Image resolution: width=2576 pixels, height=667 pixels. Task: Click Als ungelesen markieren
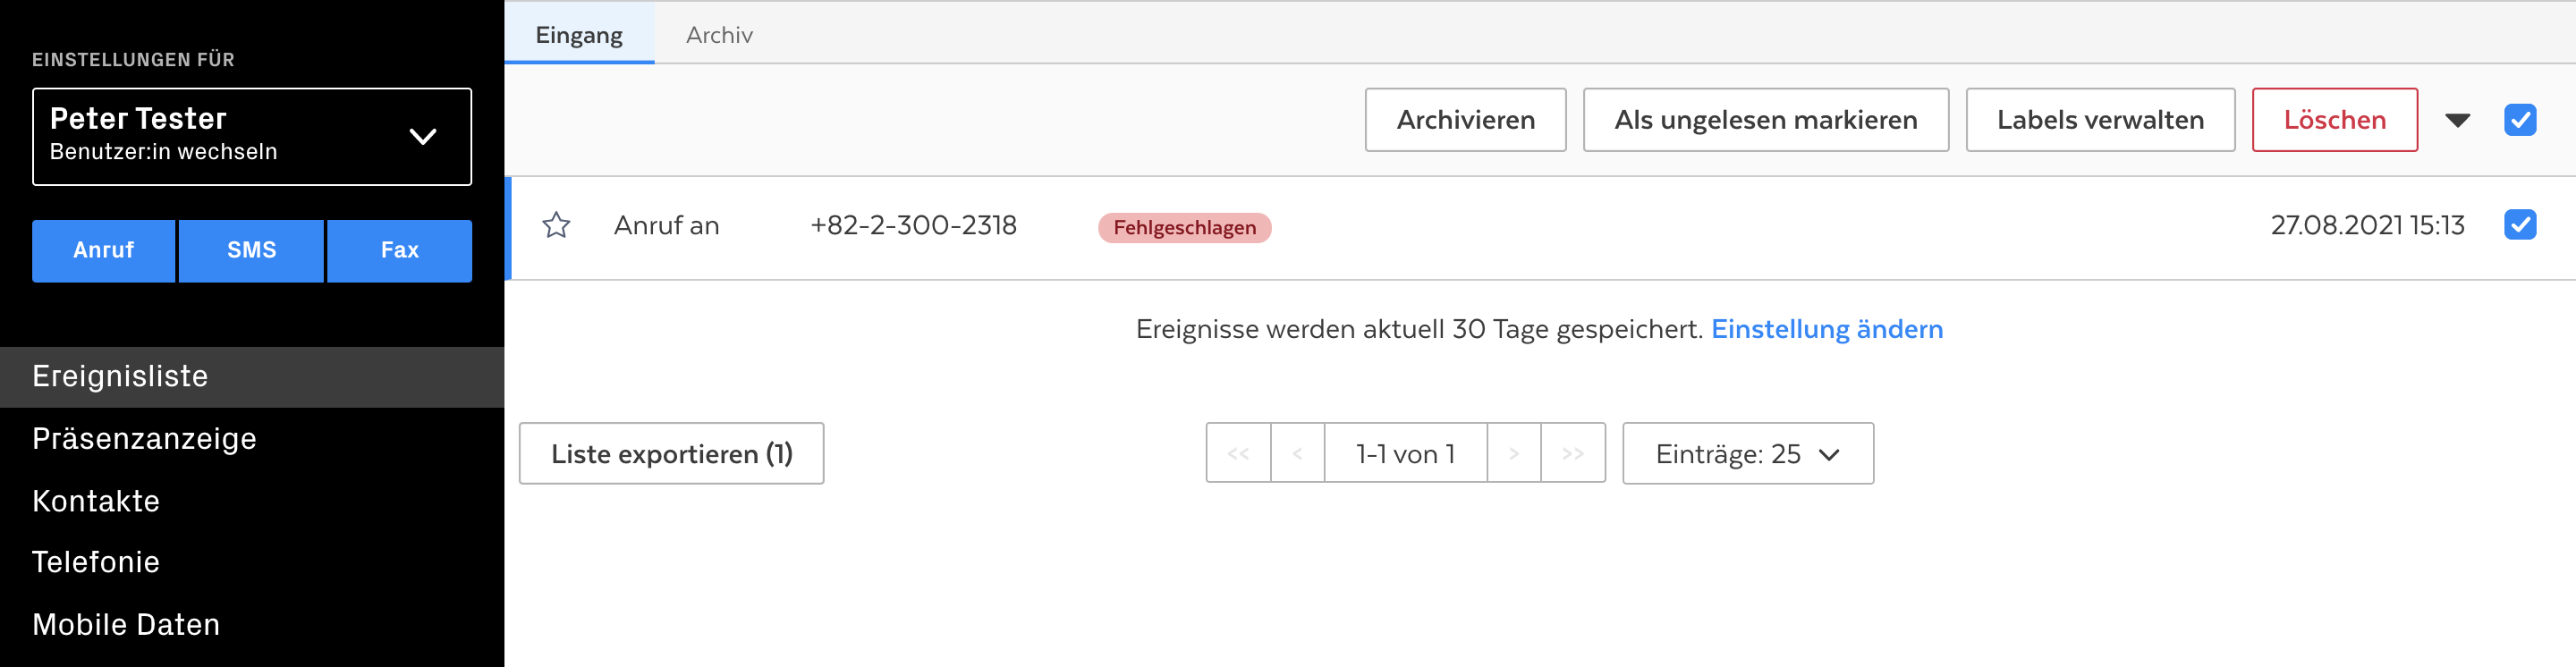1765,120
